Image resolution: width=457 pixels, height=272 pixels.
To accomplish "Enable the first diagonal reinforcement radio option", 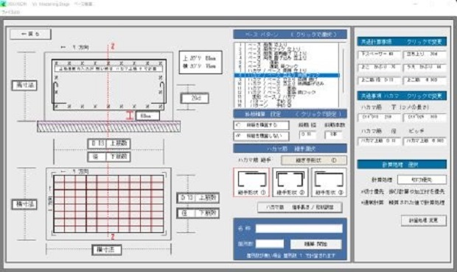I will (261, 125).
